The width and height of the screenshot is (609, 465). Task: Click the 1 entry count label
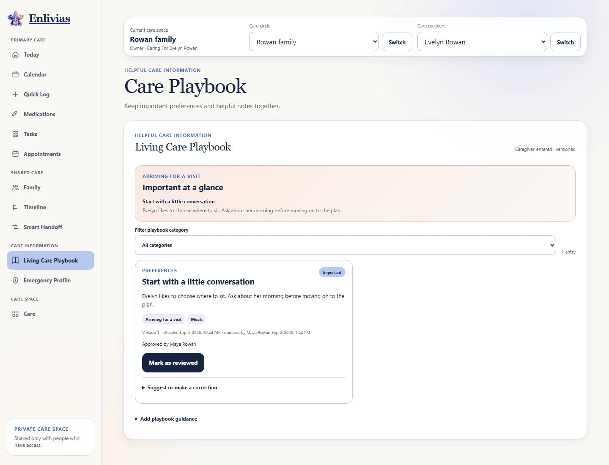pos(568,252)
